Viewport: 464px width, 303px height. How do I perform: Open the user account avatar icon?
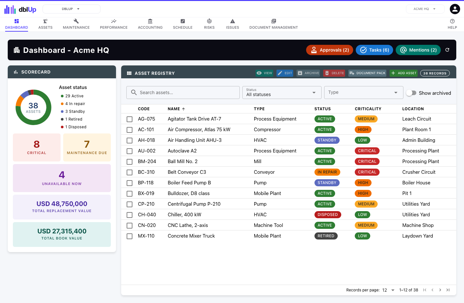(x=455, y=9)
